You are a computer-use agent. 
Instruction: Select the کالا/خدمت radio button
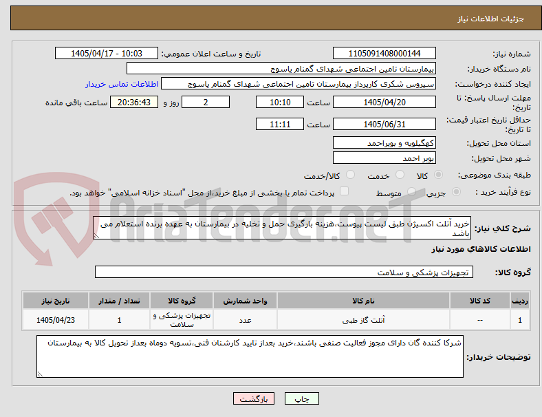point(350,175)
